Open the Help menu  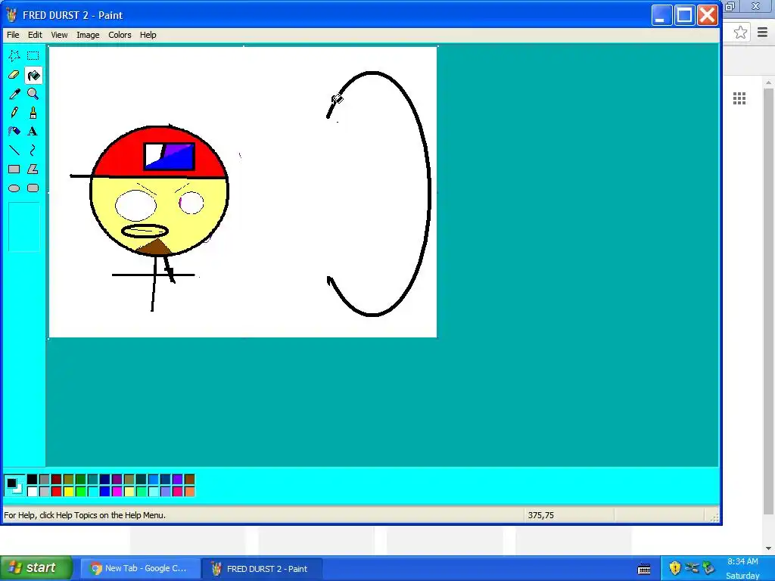[x=148, y=35]
